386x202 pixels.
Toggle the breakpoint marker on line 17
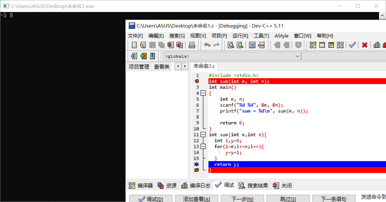(x=197, y=170)
